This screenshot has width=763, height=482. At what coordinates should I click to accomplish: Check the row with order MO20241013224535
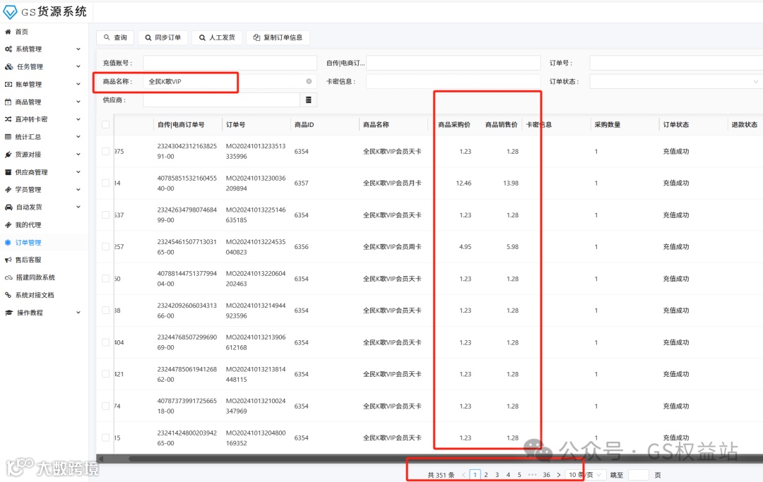click(x=105, y=247)
